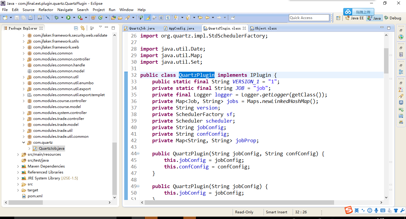Expand the Maven Dependencies tree node

pyautogui.click(x=18, y=166)
